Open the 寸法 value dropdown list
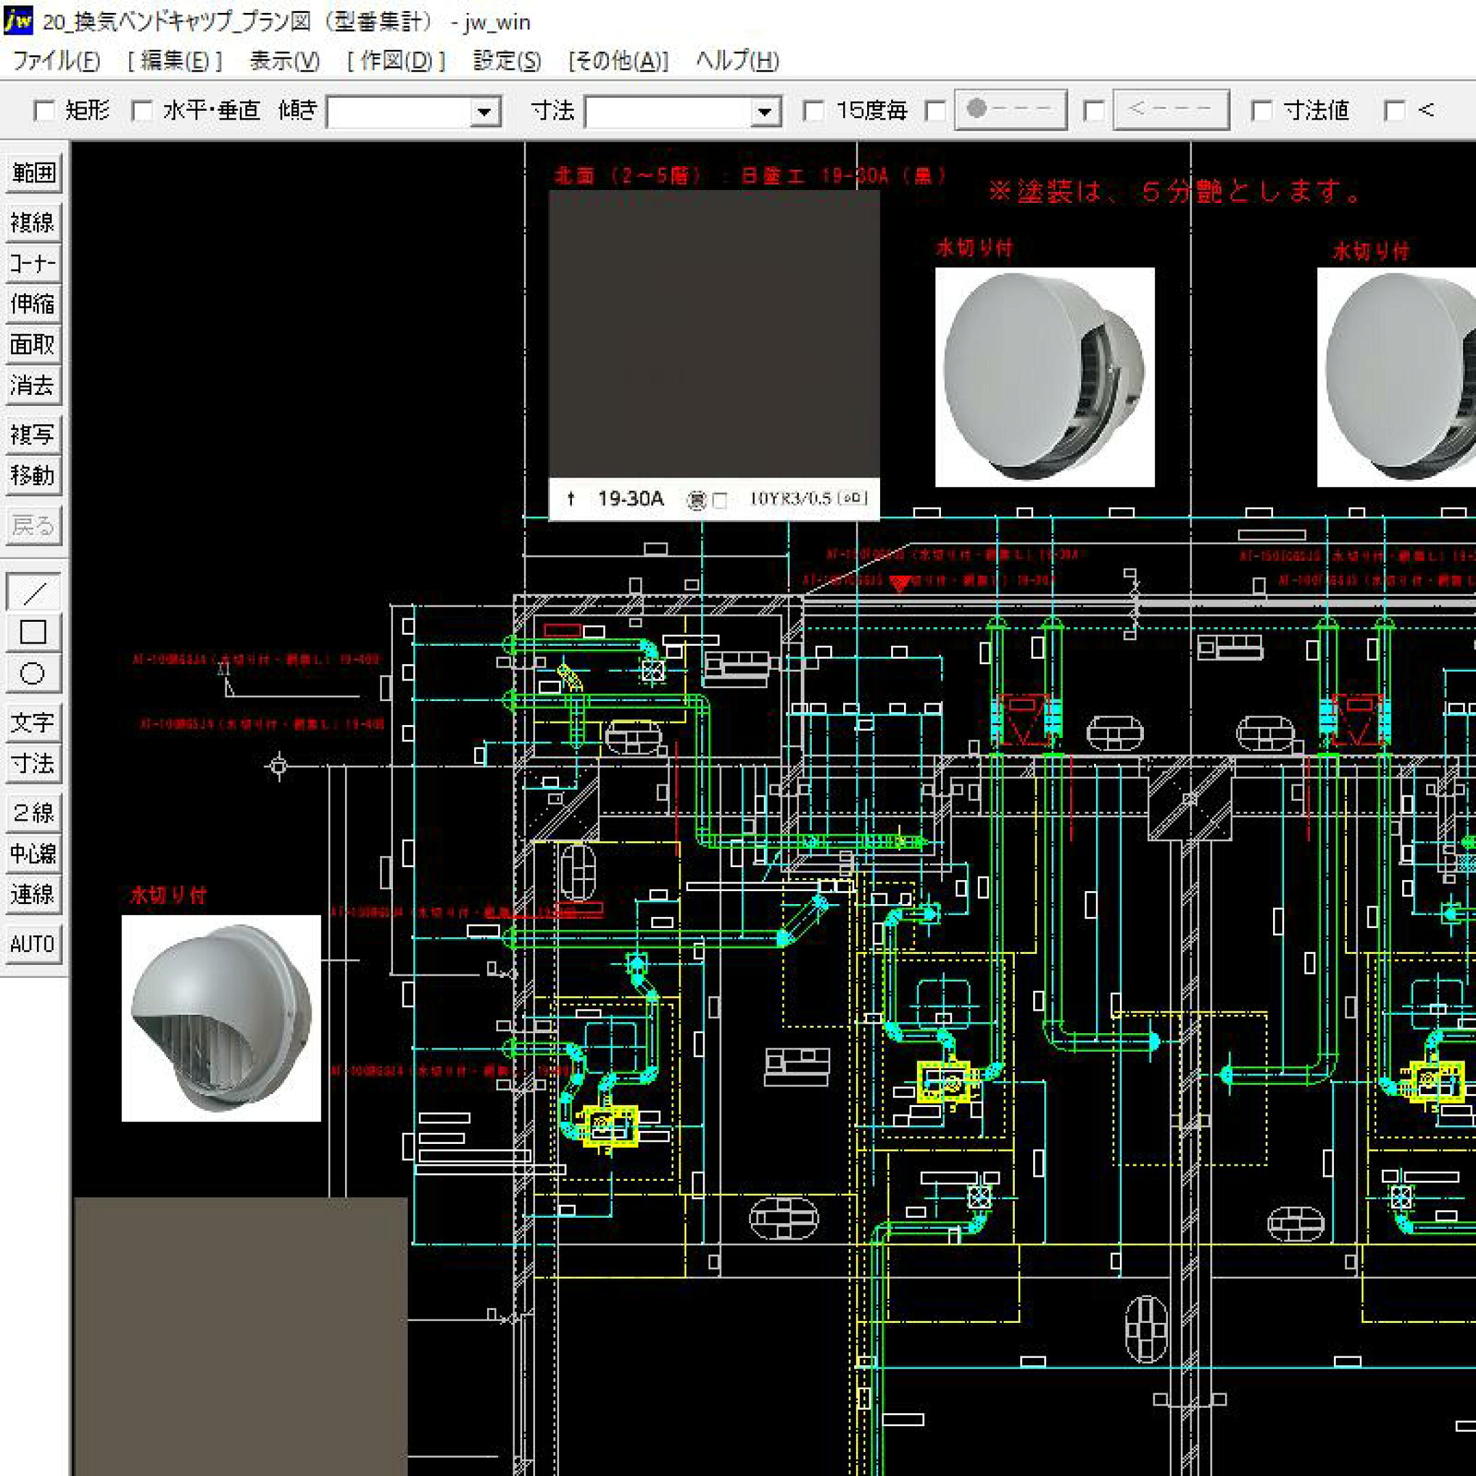The height and width of the screenshot is (1476, 1476). pyautogui.click(x=766, y=112)
